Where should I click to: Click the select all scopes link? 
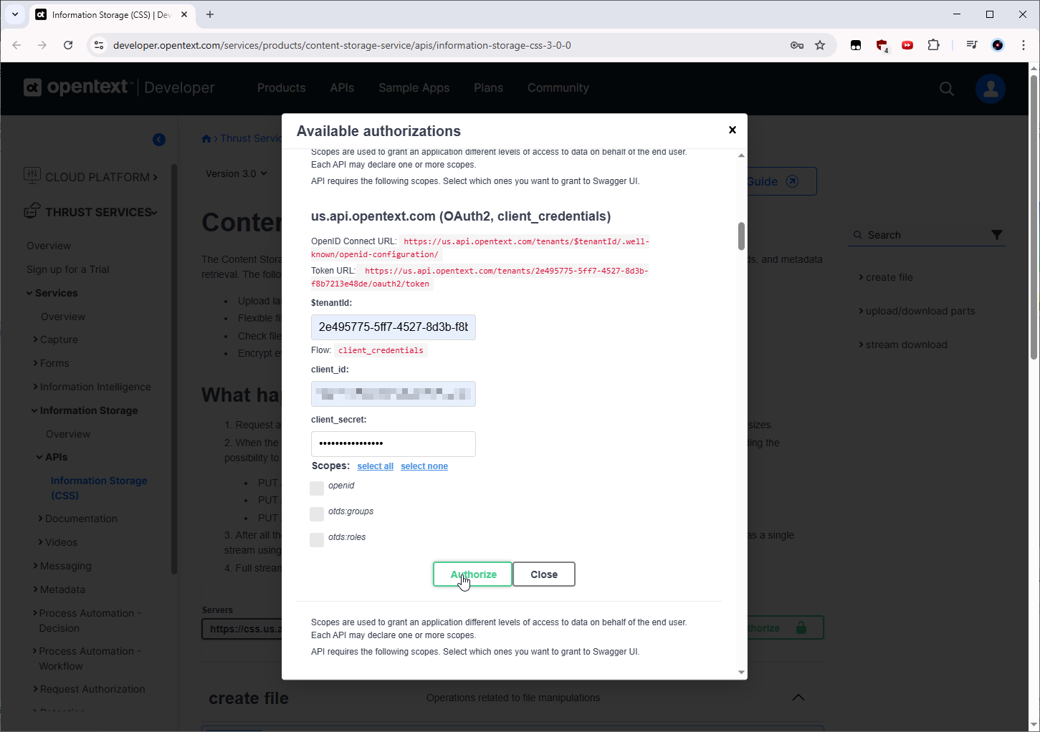point(376,466)
